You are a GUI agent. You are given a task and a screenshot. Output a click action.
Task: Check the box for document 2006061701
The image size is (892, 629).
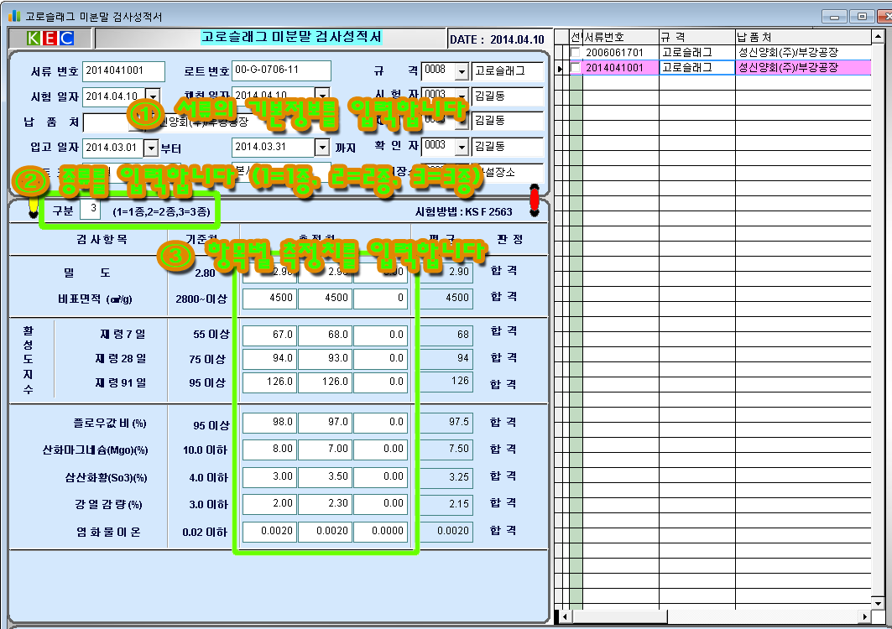(x=575, y=53)
